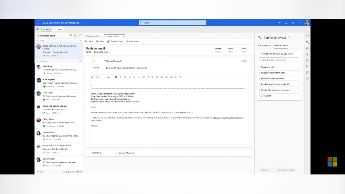Search the All assigned tasks list
The height and width of the screenshot is (194, 345).
pos(71,36)
